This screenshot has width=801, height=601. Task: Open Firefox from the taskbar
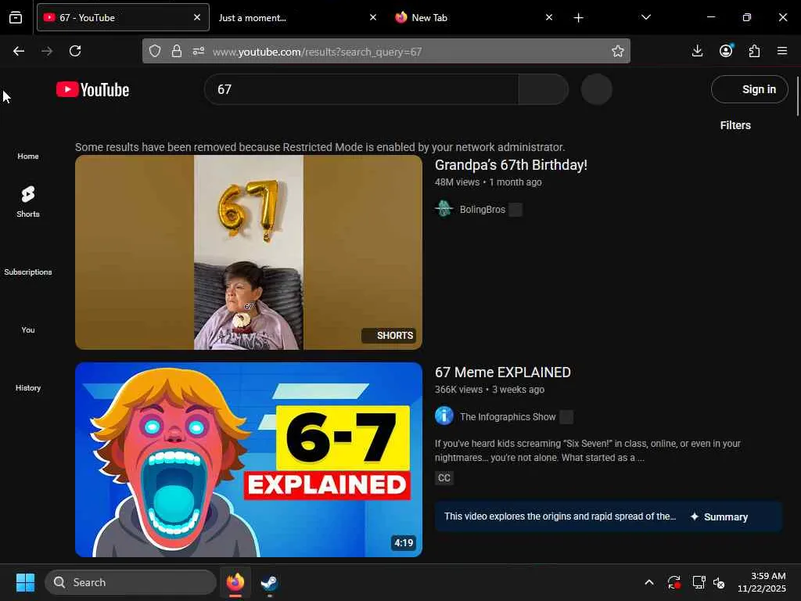click(x=235, y=582)
